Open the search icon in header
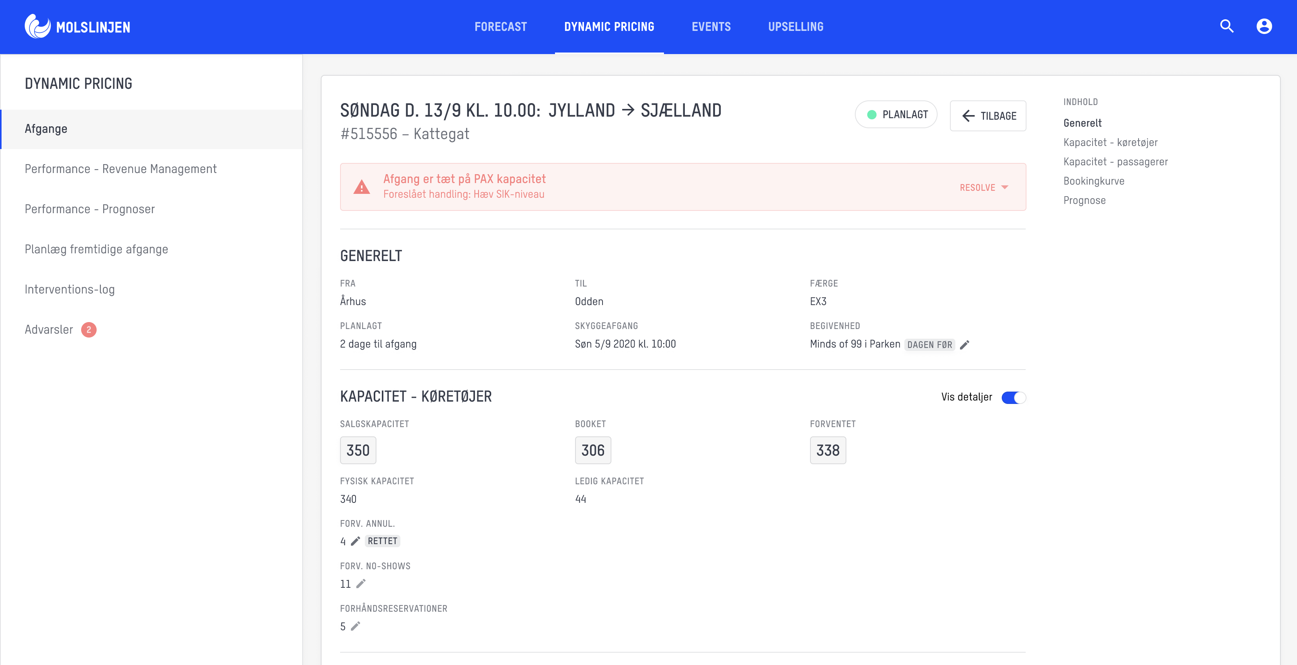 (1227, 26)
